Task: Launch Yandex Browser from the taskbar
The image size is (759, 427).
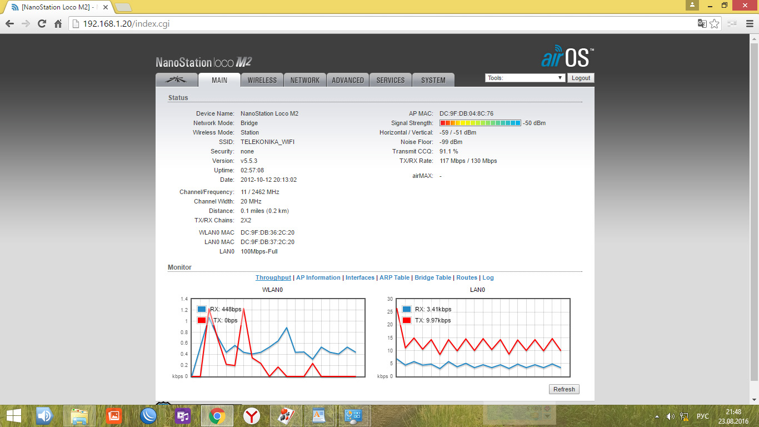Action: [x=252, y=415]
